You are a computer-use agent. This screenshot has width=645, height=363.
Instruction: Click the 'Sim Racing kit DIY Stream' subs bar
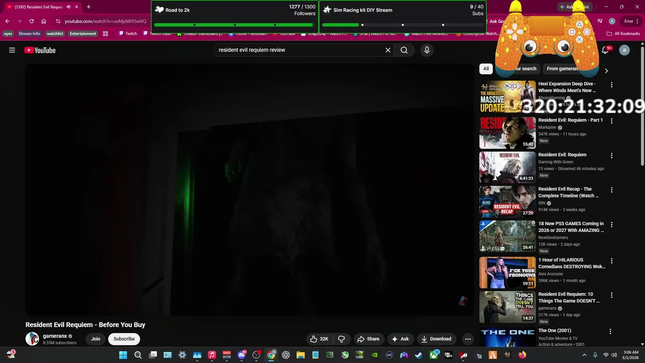[x=403, y=25]
